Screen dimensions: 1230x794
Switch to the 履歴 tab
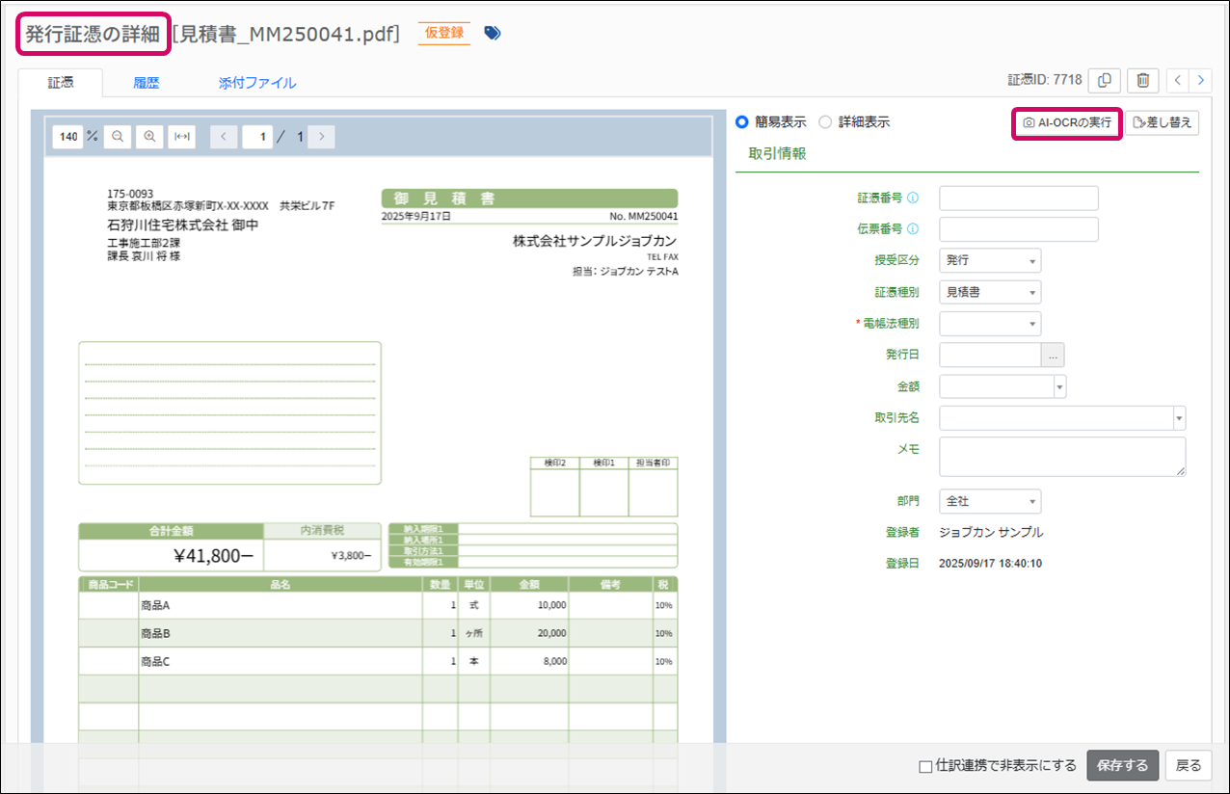click(146, 83)
